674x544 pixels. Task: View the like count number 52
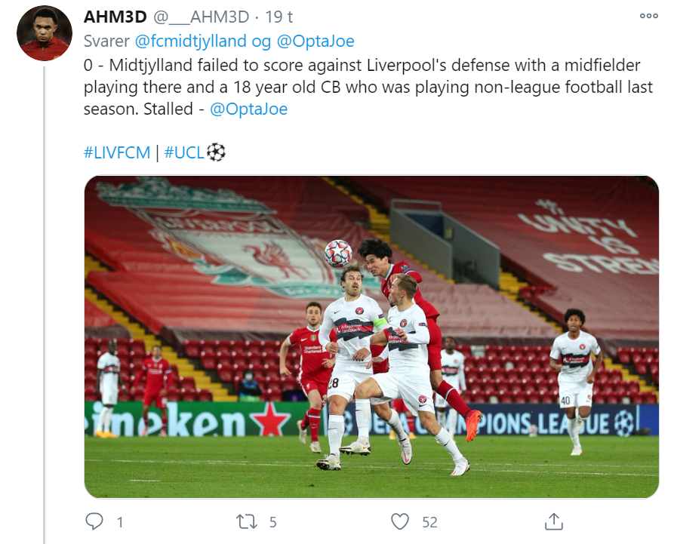tap(429, 522)
